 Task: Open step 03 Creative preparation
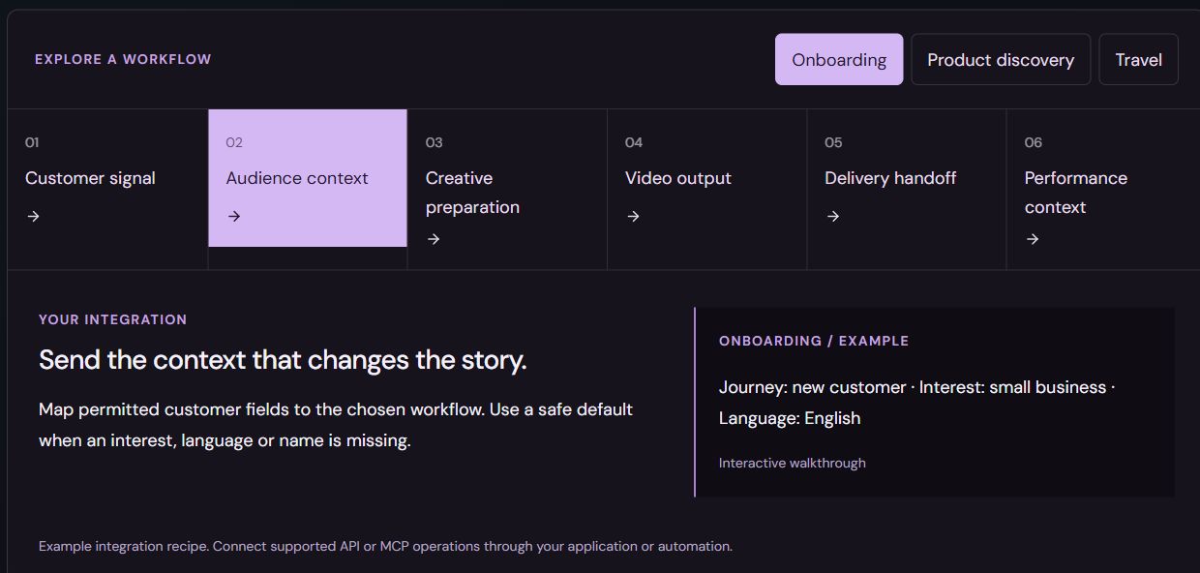coord(507,189)
